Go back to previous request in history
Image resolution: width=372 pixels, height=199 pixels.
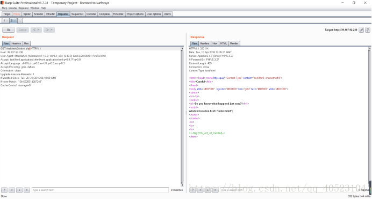34,30
